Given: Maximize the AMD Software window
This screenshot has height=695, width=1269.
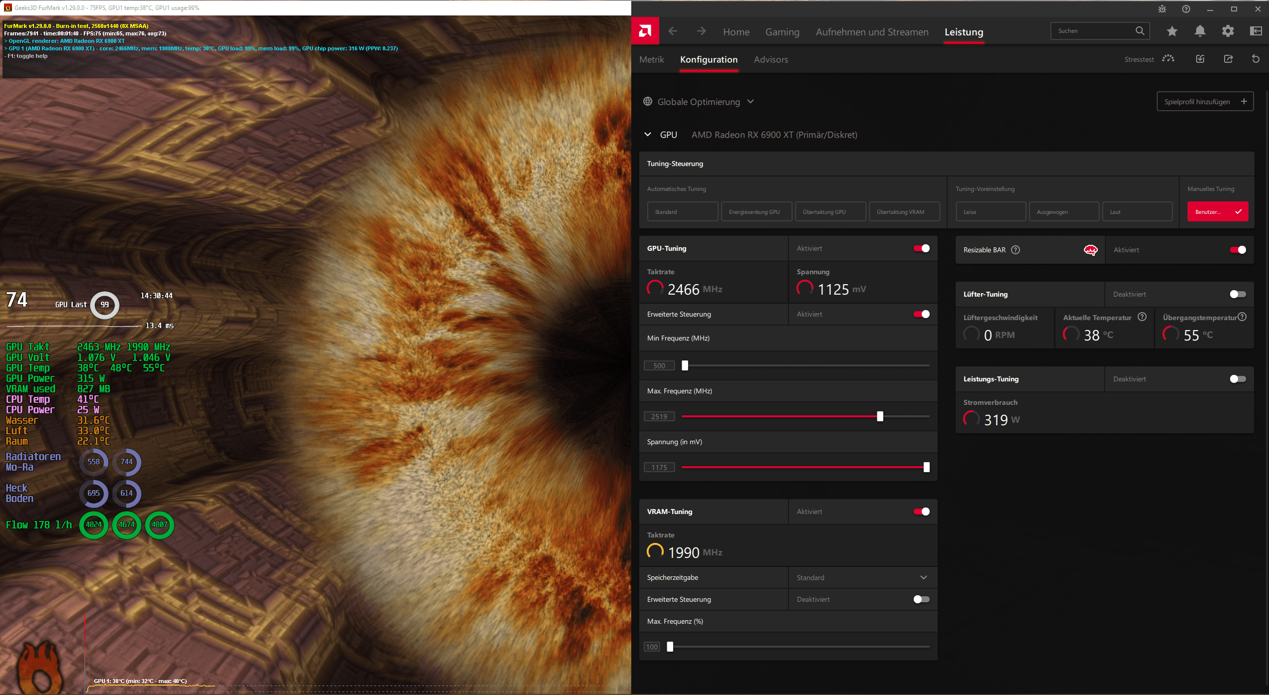Looking at the screenshot, I should point(1234,9).
